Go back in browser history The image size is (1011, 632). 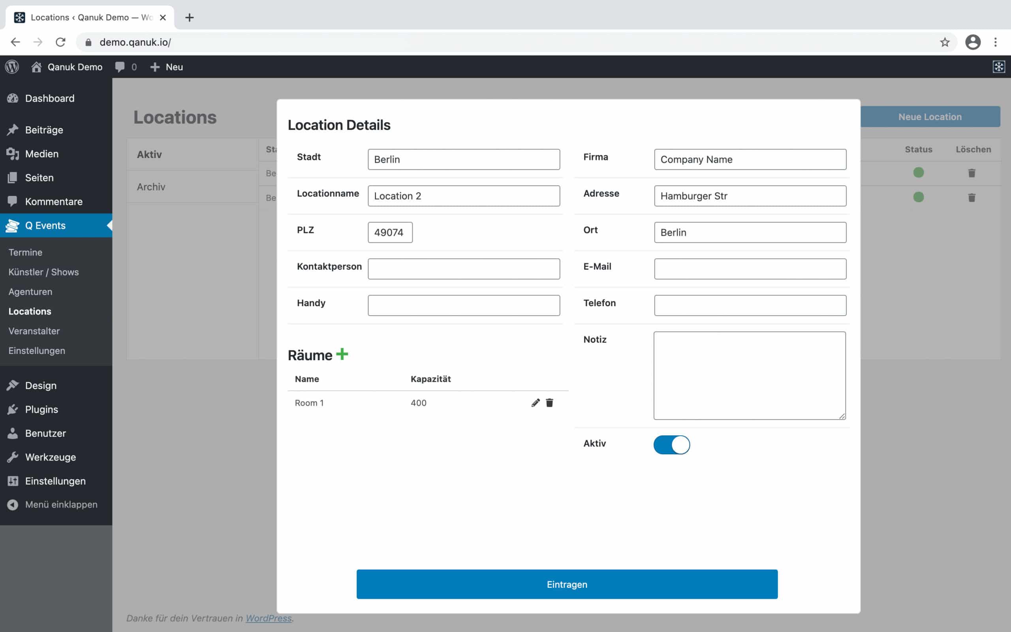15,42
